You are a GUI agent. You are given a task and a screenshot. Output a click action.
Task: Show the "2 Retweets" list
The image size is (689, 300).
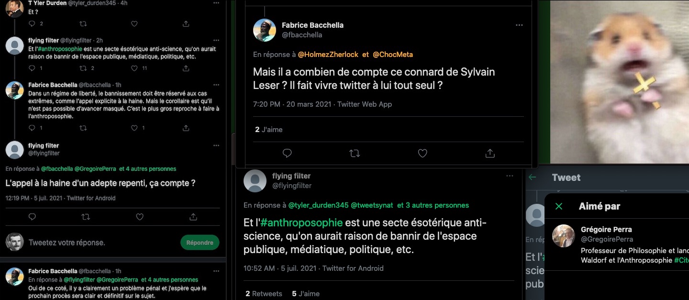tap(263, 294)
